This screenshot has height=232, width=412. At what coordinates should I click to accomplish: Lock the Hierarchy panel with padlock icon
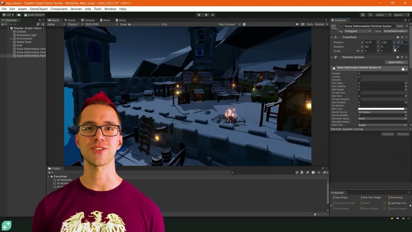[40, 20]
